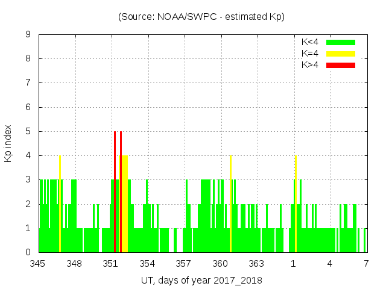This screenshot has height=289, width=386.
Task: Select the first red Kp=5 bar
Action: click(115, 191)
